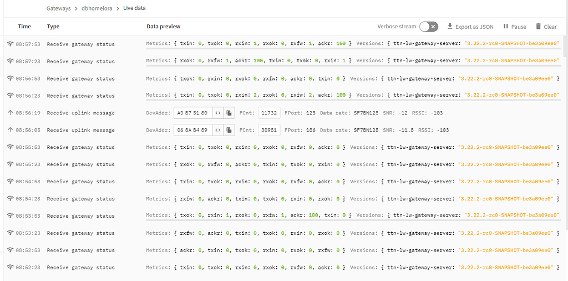Copy DevAddr 06 8A B4 89 to clipboard

click(229, 130)
